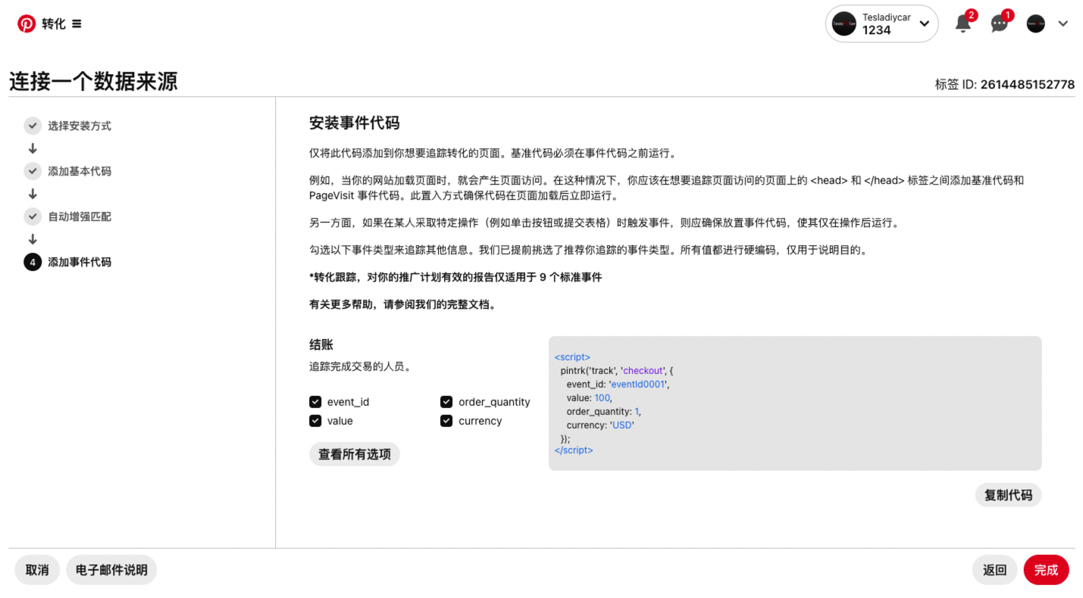Screen dimensions: 1083x598
Task: Click the 结账 event heading
Action: point(321,344)
